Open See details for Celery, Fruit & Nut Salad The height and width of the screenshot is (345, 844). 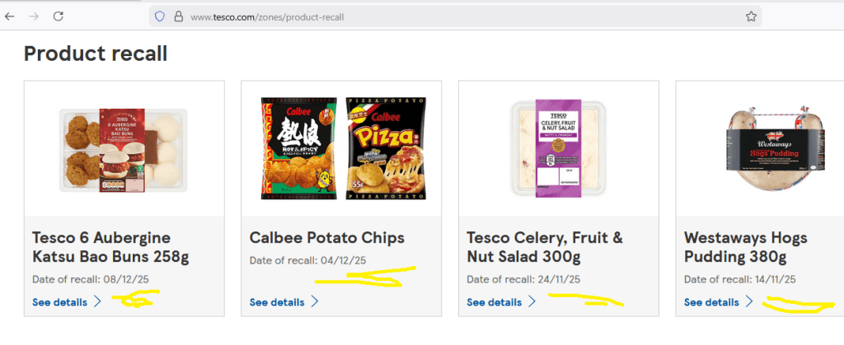495,302
